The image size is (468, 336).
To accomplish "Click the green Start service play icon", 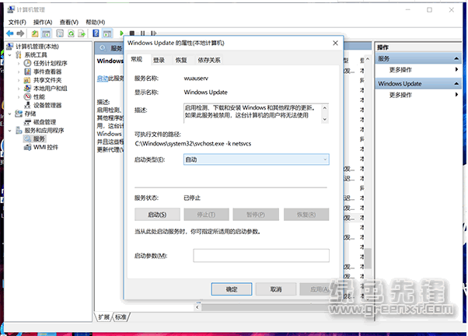I will (121, 33).
